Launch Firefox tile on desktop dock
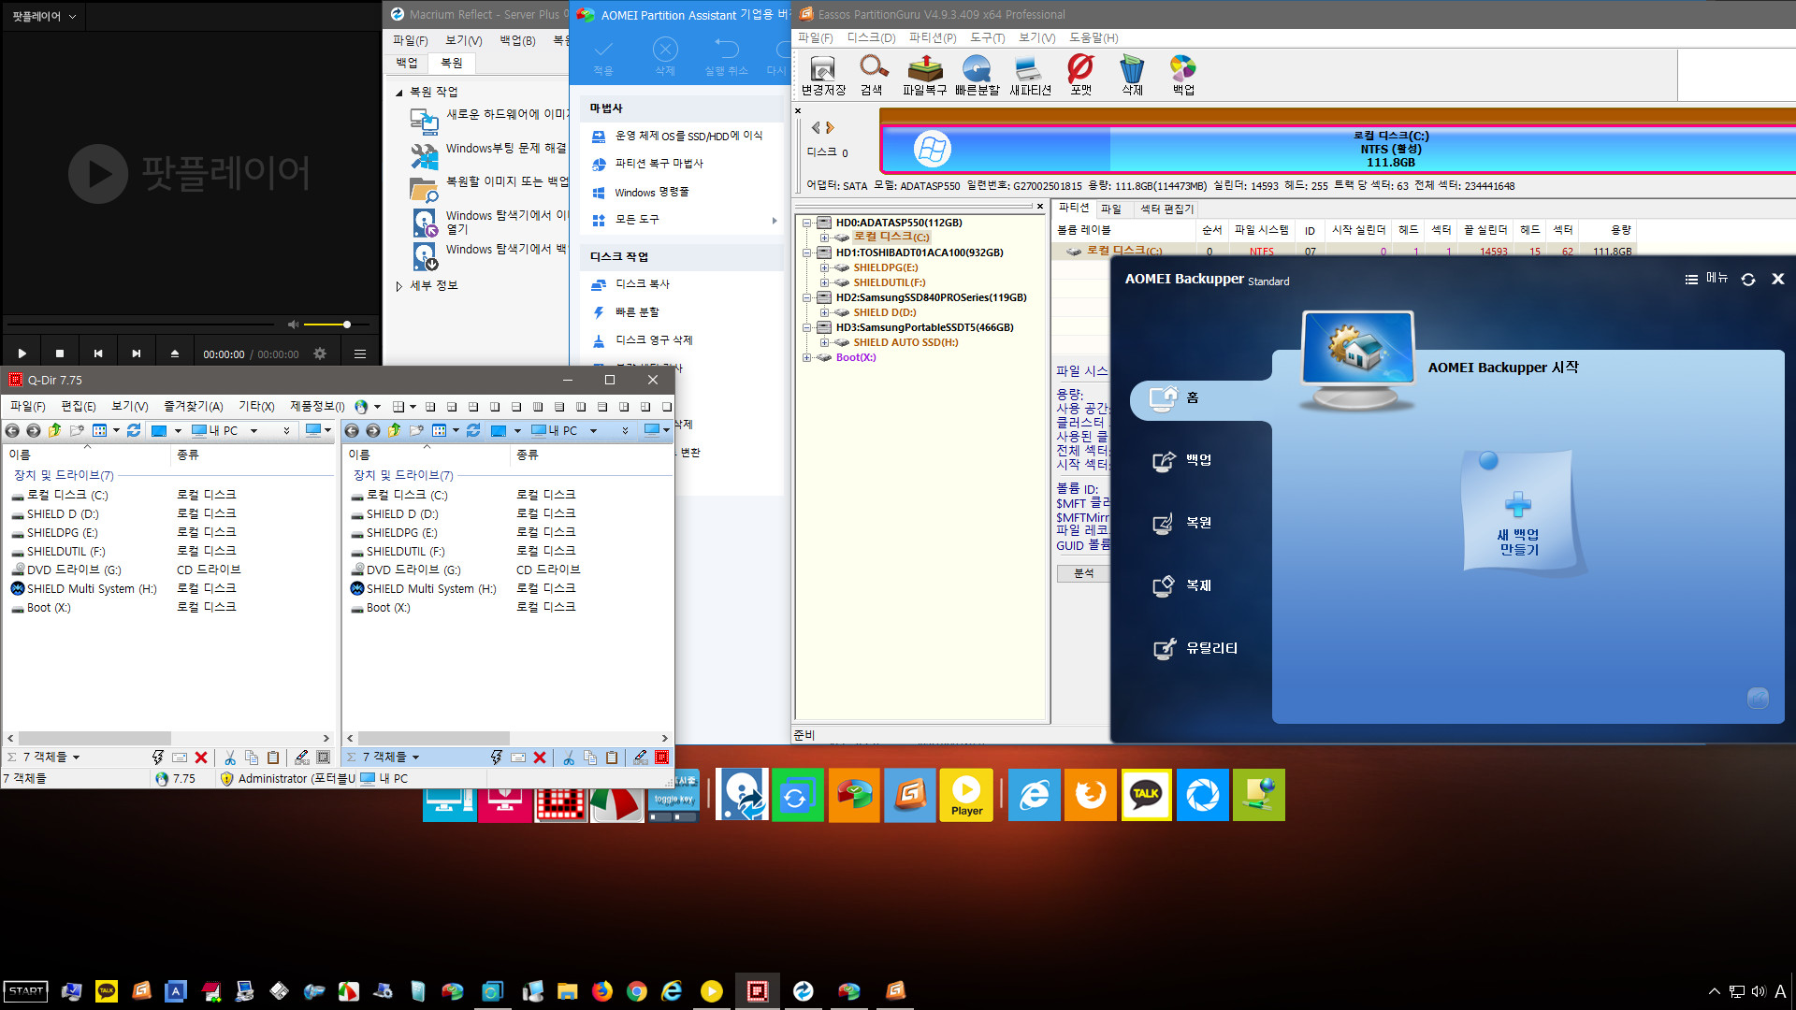This screenshot has width=1796, height=1010. pos(1090,795)
